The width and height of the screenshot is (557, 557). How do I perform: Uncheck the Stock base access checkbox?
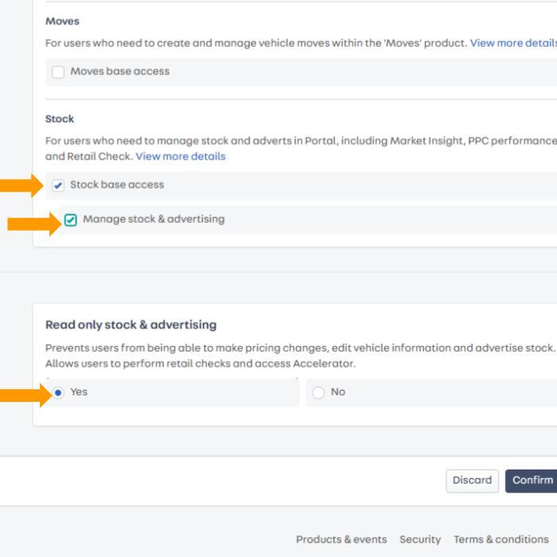click(58, 185)
